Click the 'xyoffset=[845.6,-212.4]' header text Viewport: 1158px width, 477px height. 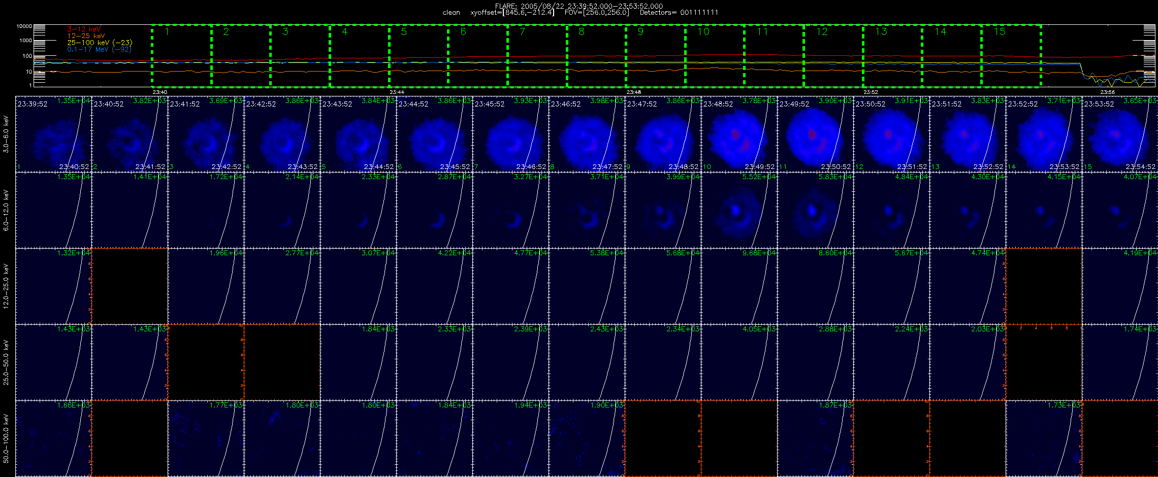tap(512, 13)
